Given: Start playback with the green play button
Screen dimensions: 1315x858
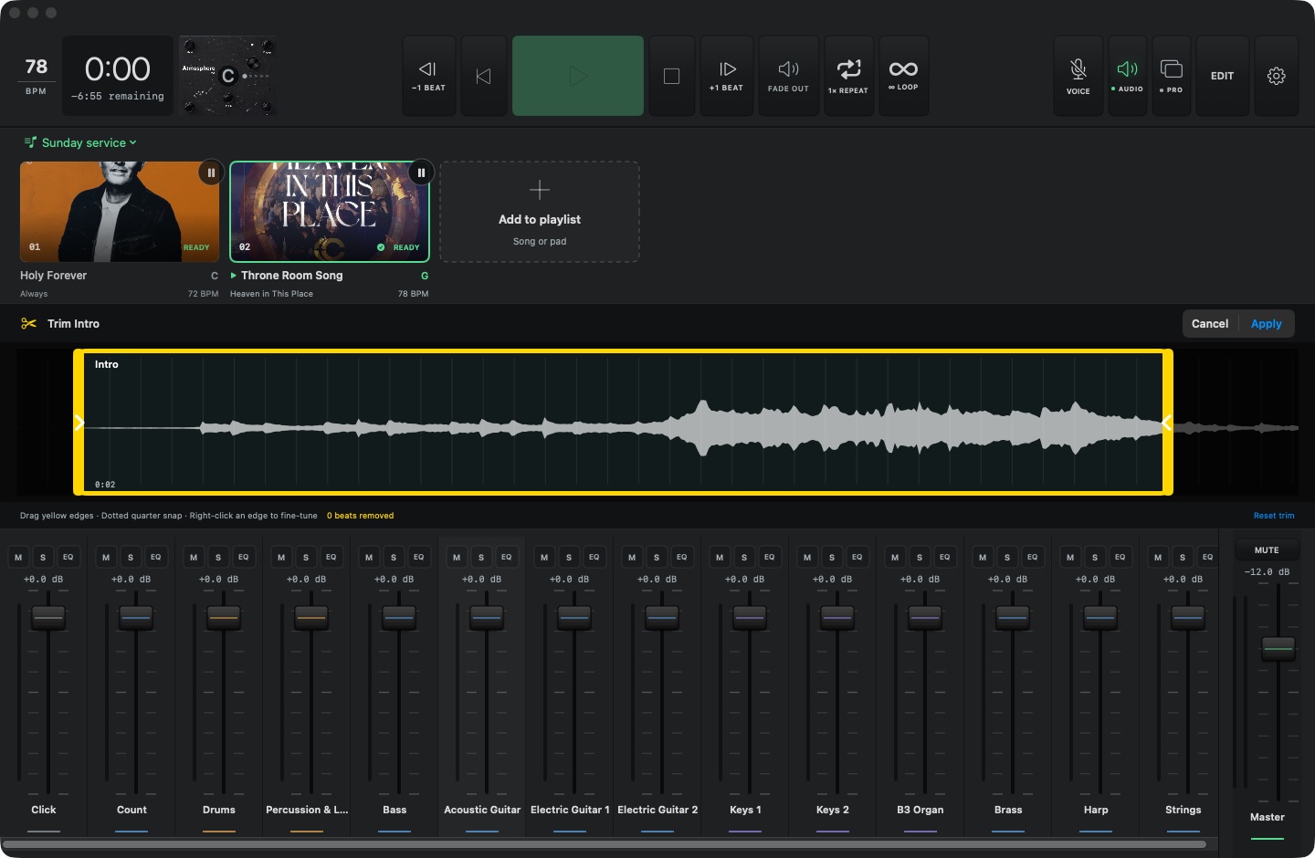Looking at the screenshot, I should click(578, 76).
